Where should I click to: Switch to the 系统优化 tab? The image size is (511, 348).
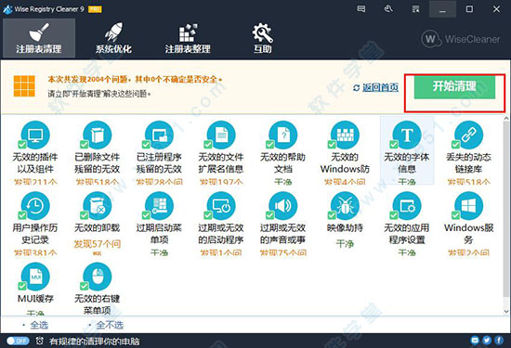[113, 38]
